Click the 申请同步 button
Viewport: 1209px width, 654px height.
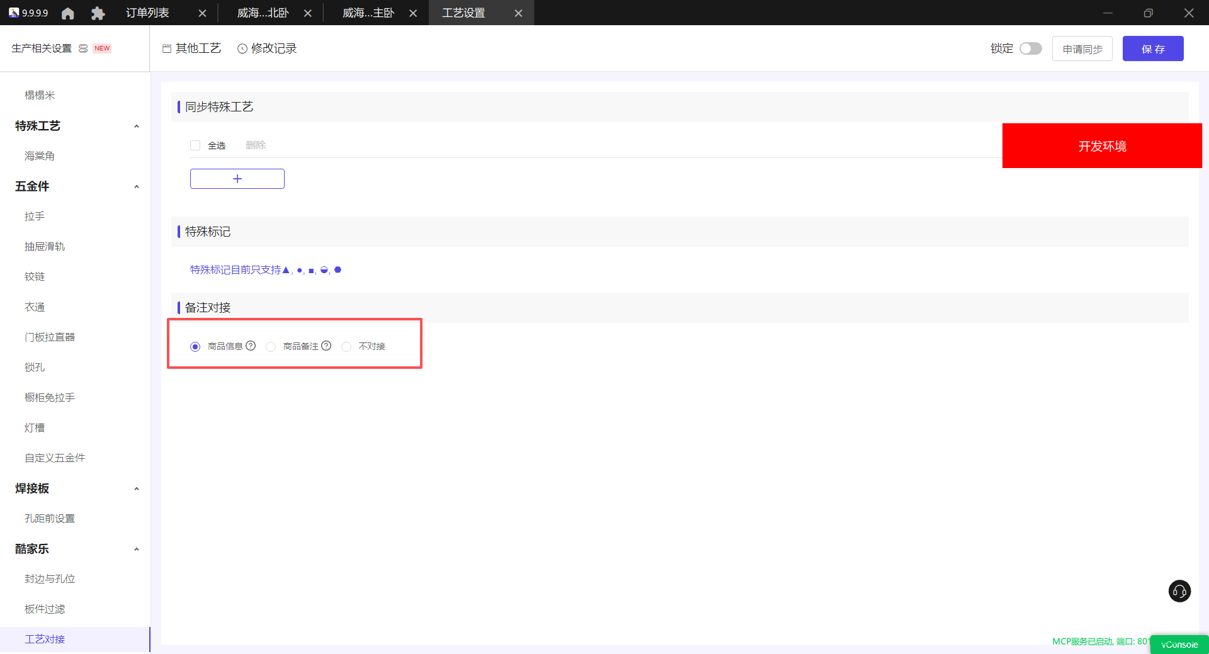click(1082, 48)
